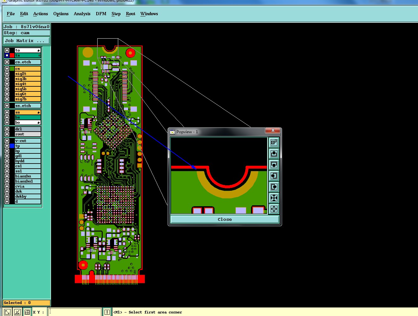
Task: Pan the Popview up with the up-arrow icon
Action: (x=274, y=154)
